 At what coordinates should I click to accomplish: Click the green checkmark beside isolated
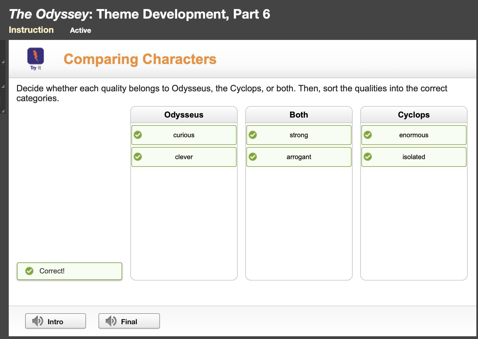[368, 157]
